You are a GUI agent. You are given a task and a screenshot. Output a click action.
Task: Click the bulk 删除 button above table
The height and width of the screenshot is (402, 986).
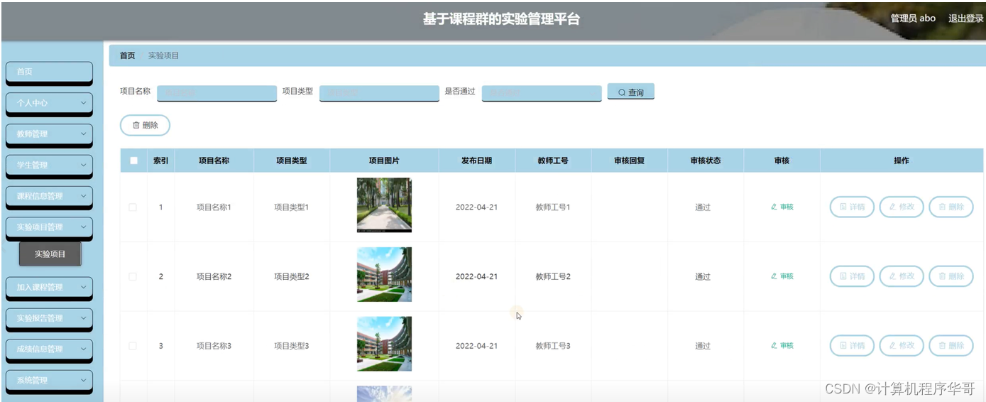pyautogui.click(x=145, y=125)
